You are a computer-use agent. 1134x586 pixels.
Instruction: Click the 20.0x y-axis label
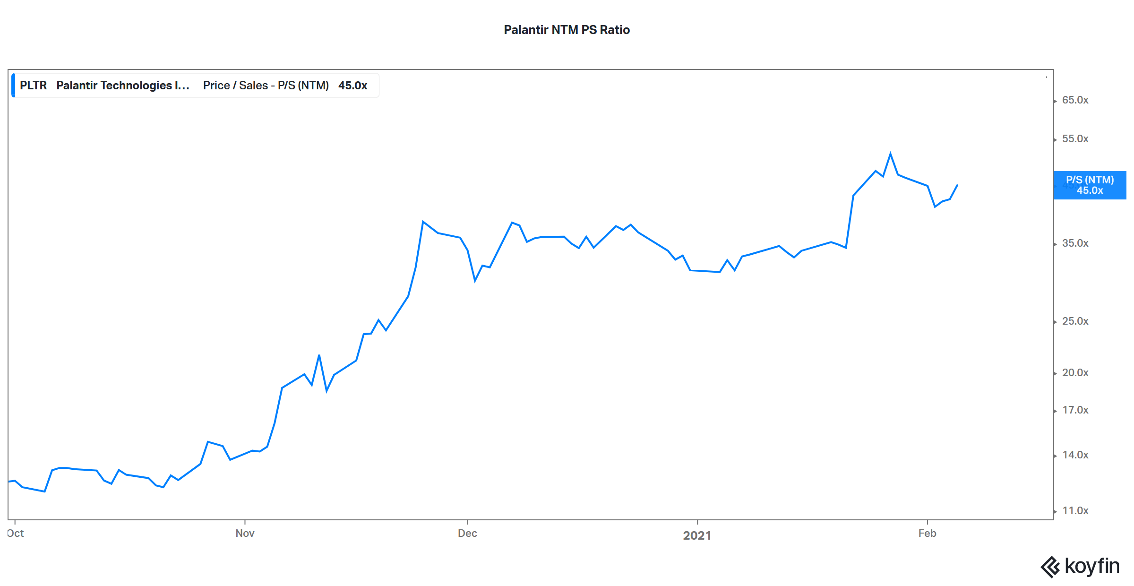pos(1075,373)
